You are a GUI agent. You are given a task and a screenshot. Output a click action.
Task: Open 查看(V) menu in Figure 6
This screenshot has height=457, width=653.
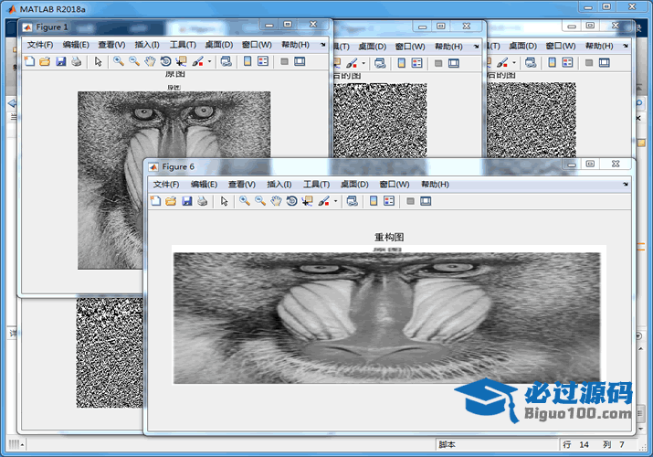point(241,184)
